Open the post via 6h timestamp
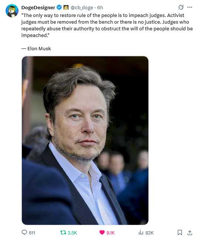 pos(100,7)
